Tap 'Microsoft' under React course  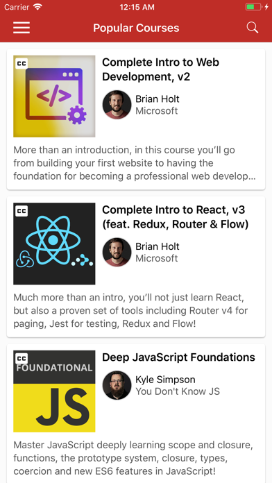coord(157,258)
